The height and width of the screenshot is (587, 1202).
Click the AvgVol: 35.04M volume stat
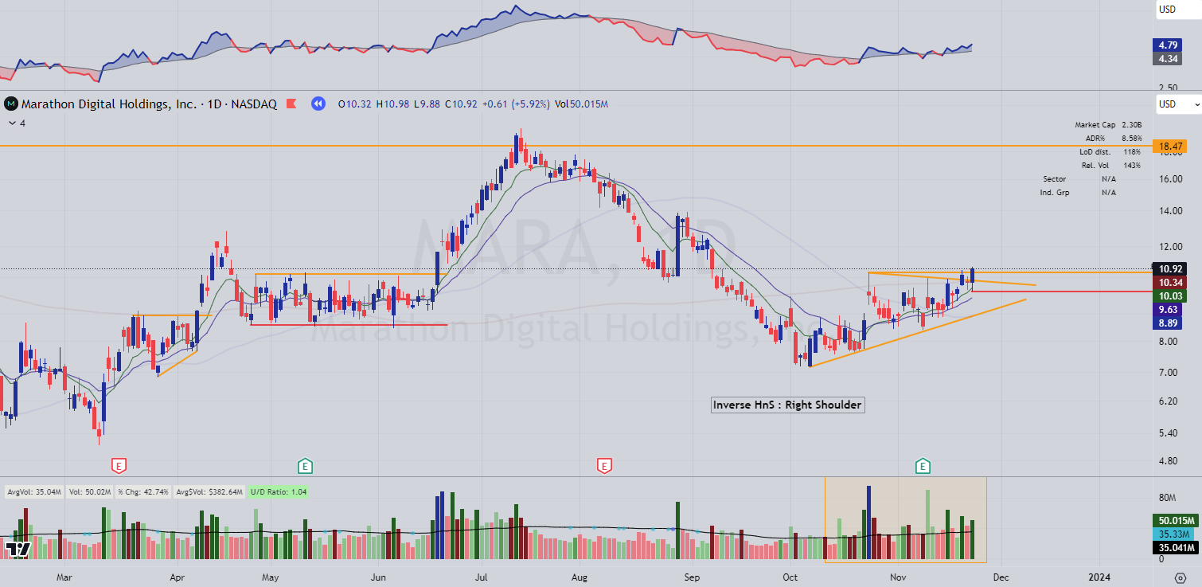tap(34, 492)
